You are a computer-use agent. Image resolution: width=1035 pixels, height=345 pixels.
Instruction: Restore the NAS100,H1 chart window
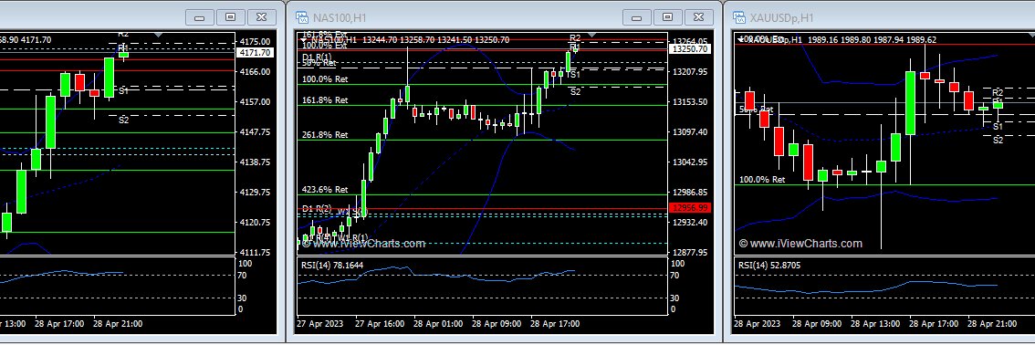[667, 17]
